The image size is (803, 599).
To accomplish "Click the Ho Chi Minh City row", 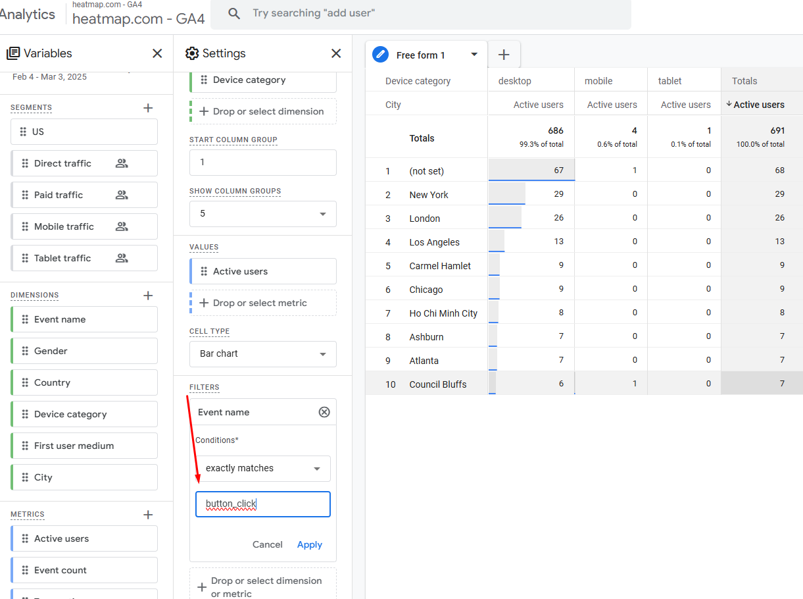I will pos(584,313).
